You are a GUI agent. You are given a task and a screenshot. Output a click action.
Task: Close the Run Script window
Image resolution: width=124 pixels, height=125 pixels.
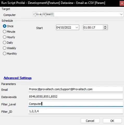122,3
